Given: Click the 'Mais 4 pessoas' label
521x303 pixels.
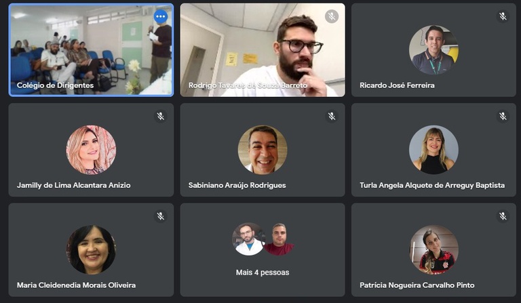Looking at the screenshot, I should pyautogui.click(x=263, y=272).
